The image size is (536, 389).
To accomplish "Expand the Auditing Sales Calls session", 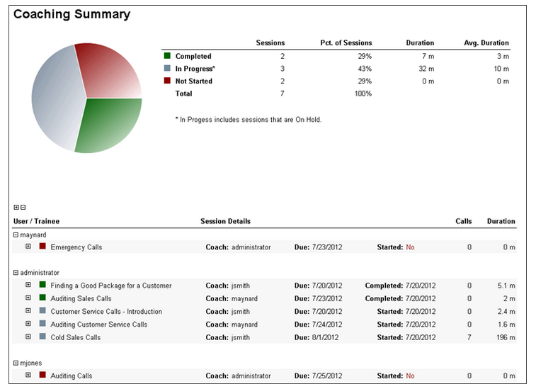I will click(28, 298).
